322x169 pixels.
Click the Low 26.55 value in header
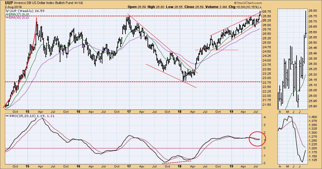(x=174, y=7)
